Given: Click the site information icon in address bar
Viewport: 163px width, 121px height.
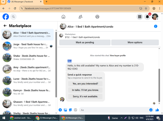Looking at the screenshot, I should (x=22, y=9).
